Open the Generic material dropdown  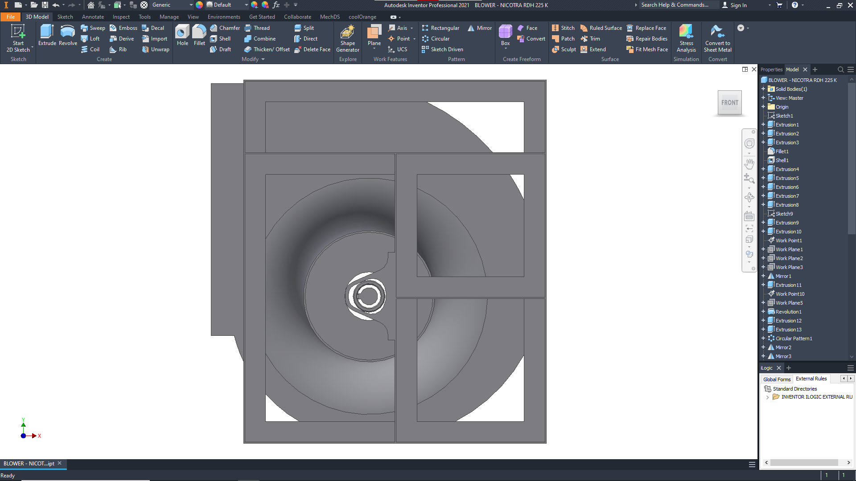click(x=191, y=5)
